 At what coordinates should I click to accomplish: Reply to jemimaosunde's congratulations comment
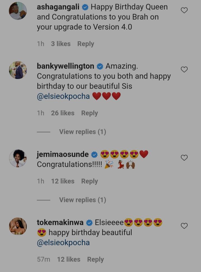coord(89,181)
